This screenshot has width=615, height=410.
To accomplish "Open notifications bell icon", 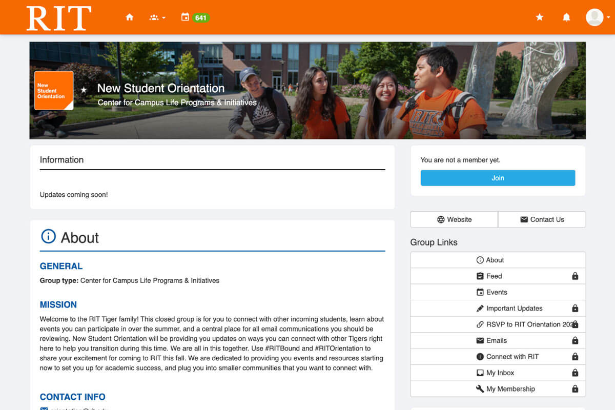I will 566,17.
